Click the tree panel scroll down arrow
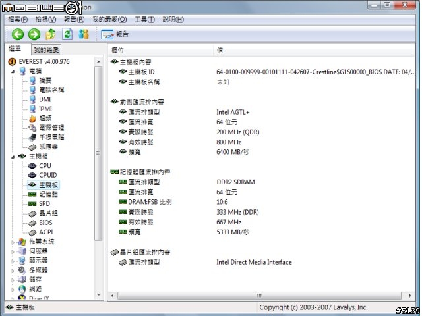Screen dimensions: 422x316 click(98, 295)
